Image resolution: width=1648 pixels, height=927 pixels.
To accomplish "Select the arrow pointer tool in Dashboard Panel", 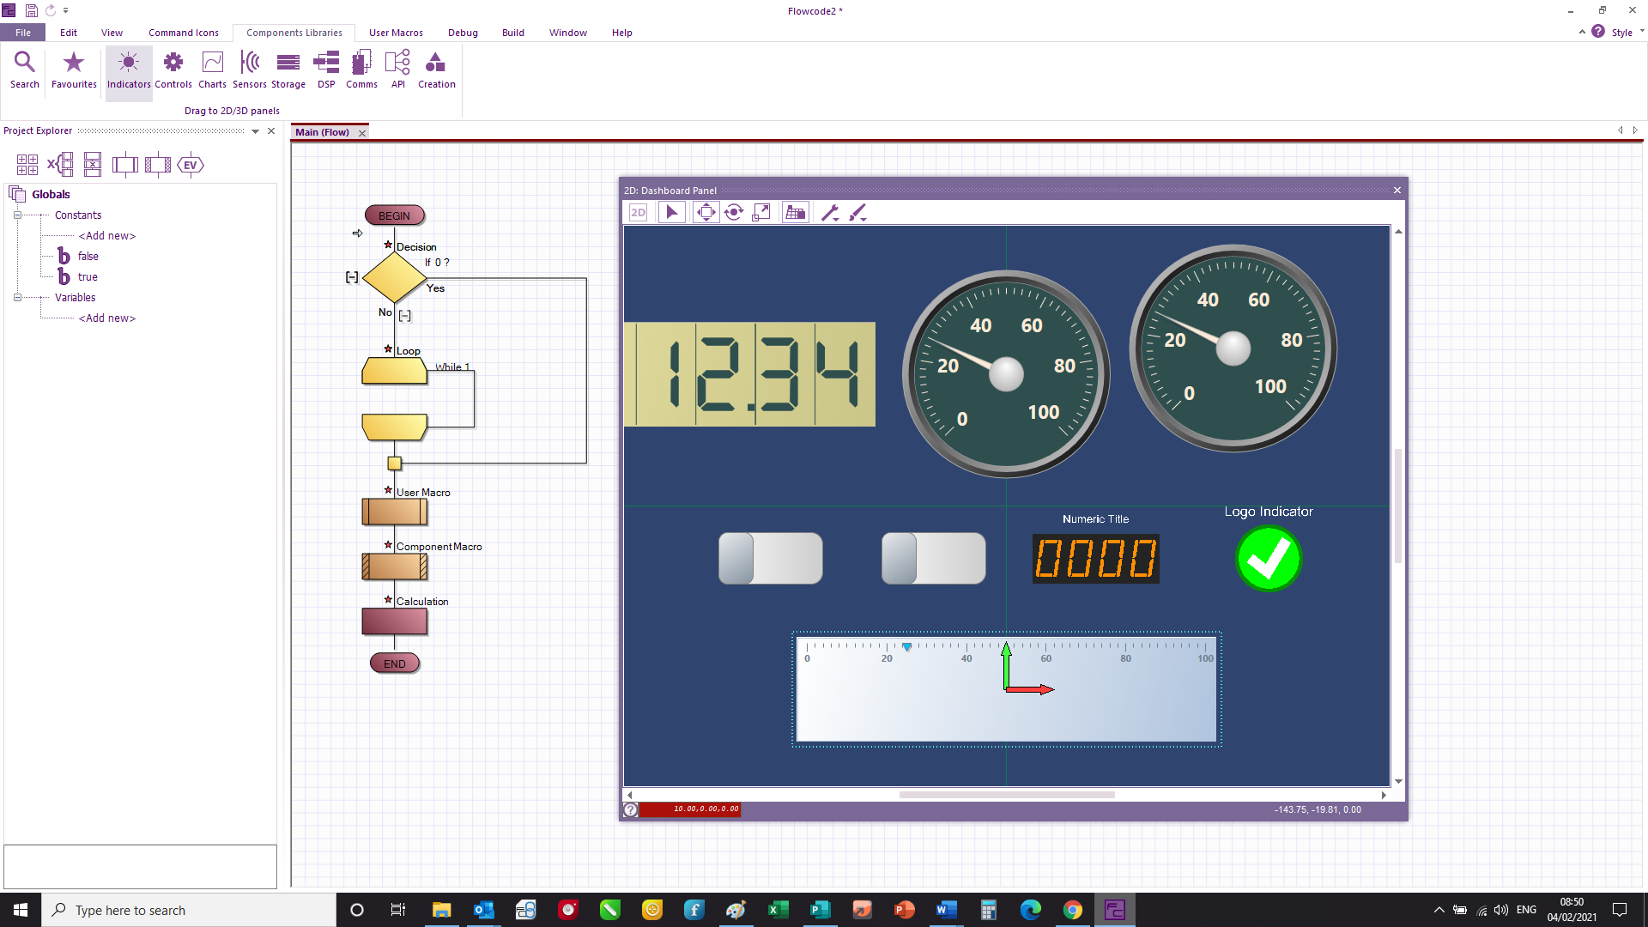I will tap(672, 212).
